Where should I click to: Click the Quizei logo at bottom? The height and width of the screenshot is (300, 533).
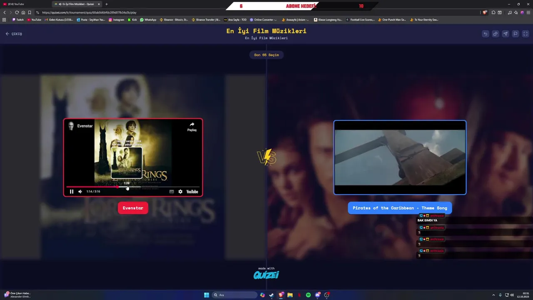(x=266, y=275)
